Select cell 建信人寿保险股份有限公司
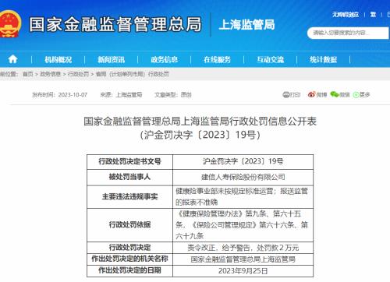390x282 pixels. tap(243, 178)
